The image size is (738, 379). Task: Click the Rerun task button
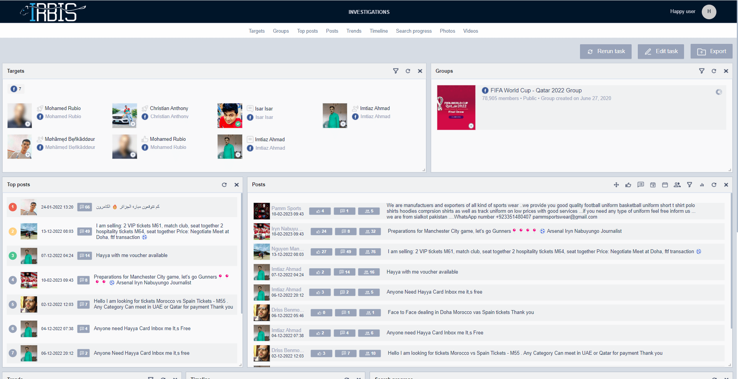tap(605, 51)
